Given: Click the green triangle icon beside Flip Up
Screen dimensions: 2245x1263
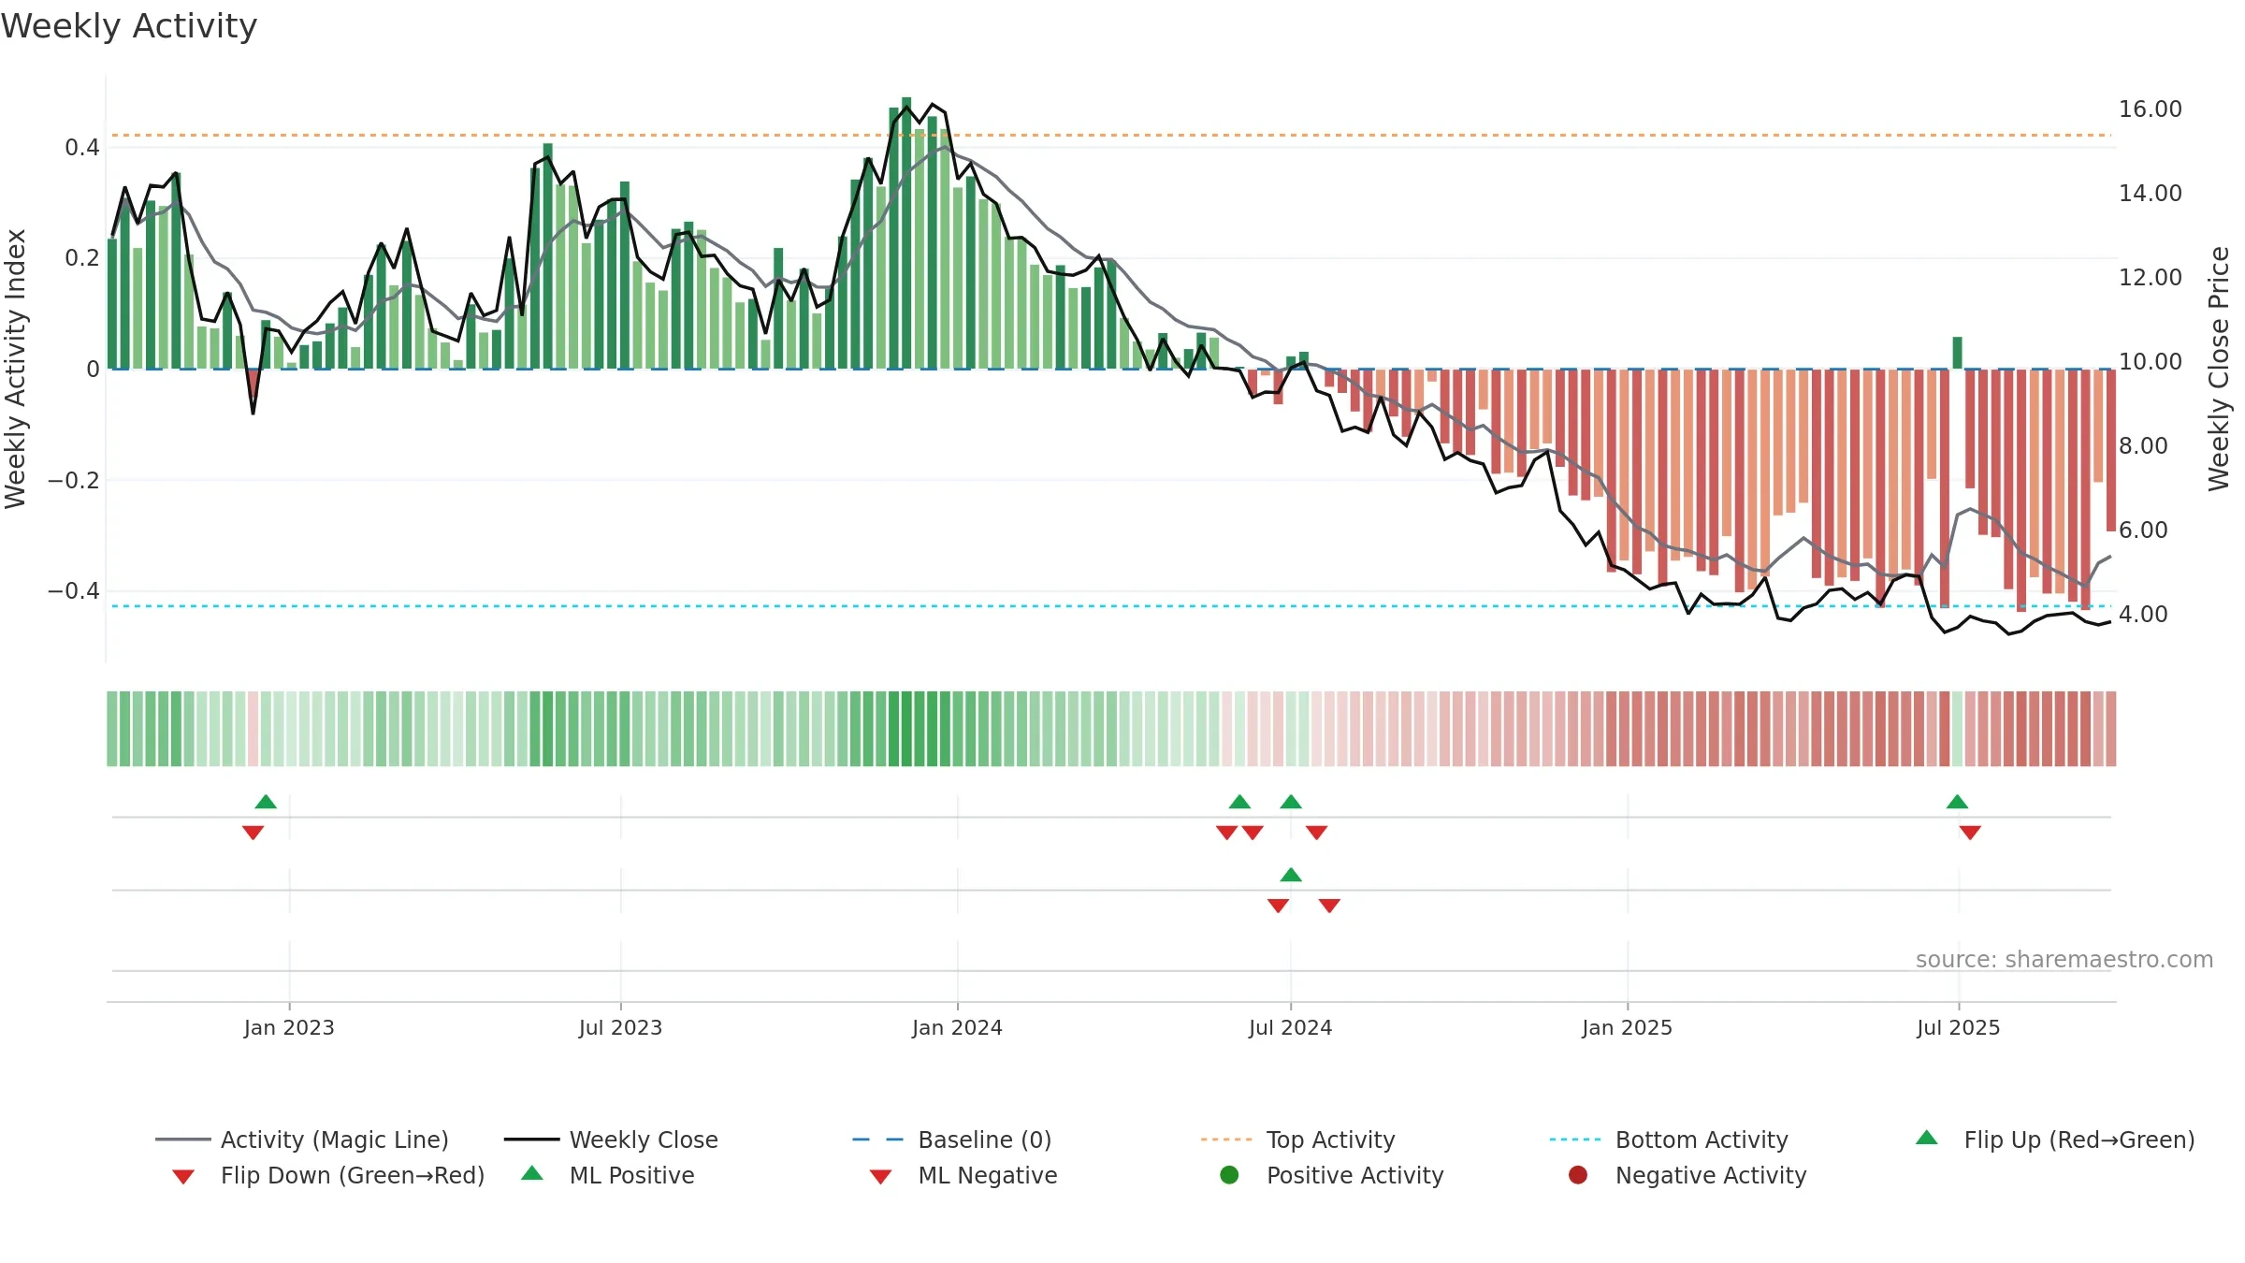Looking at the screenshot, I should tap(1926, 1138).
